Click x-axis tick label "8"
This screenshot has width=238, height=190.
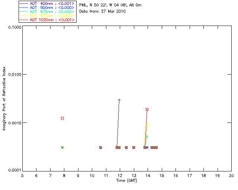click(64, 176)
